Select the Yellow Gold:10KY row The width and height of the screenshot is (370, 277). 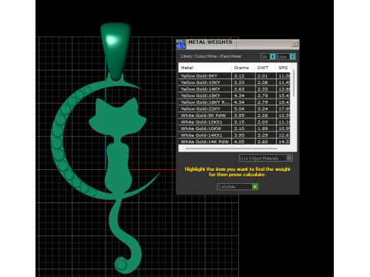coord(234,82)
